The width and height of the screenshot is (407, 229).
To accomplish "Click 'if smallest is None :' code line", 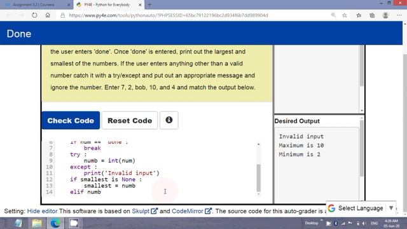I will click(x=106, y=179).
